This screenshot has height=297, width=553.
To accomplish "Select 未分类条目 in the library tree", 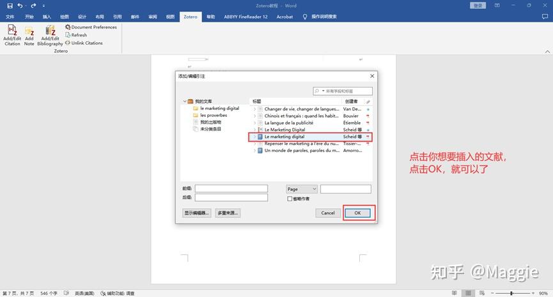I will pos(207,129).
